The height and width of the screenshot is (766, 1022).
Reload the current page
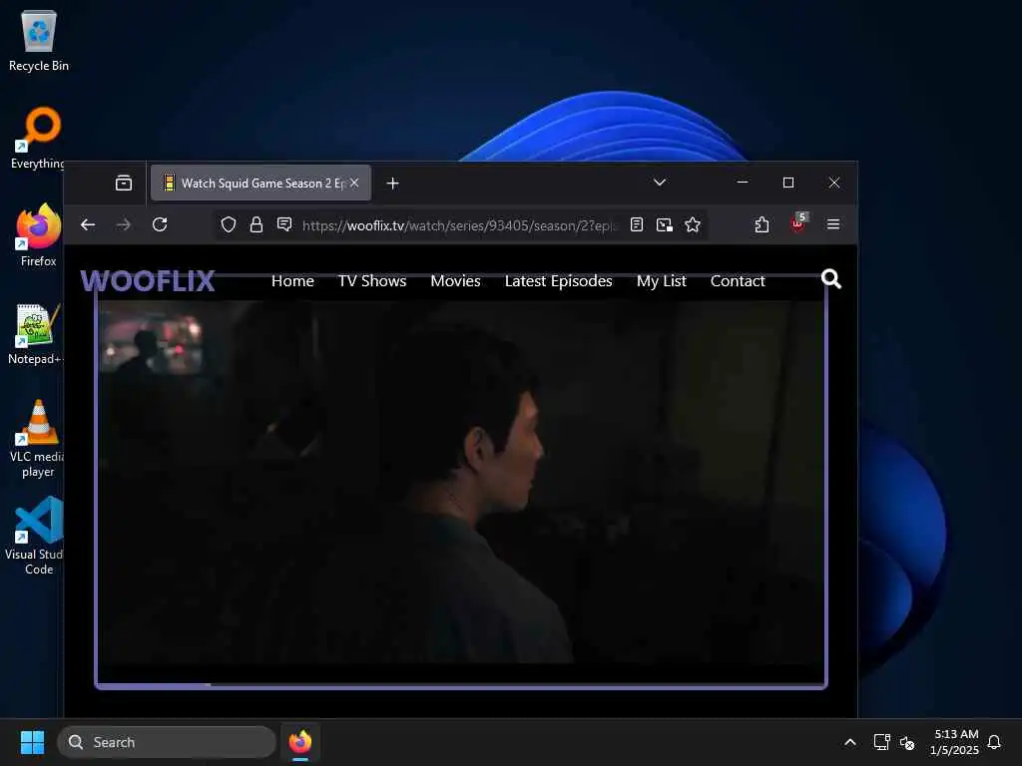(x=160, y=224)
